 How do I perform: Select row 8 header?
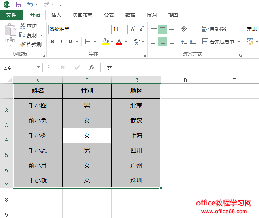click(6, 196)
